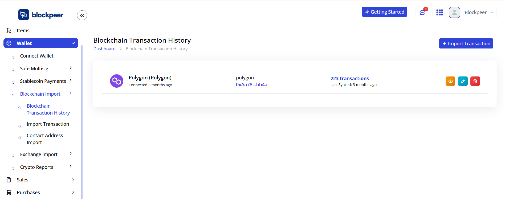
Task: Click the blockpeer logo icon
Action: click(23, 15)
